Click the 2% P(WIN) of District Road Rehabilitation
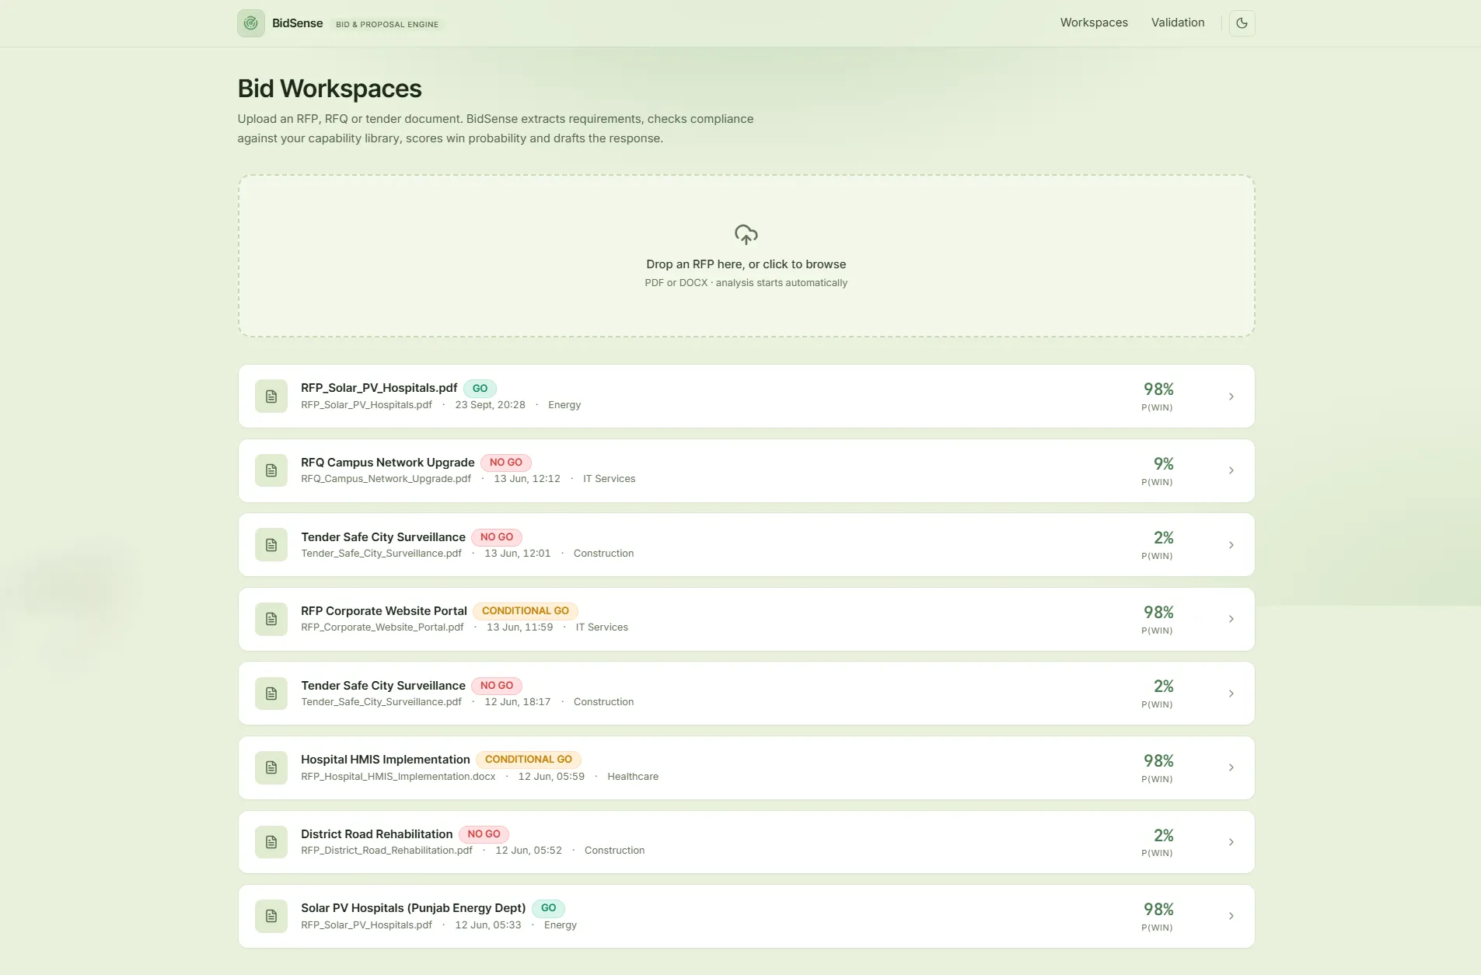The height and width of the screenshot is (975, 1481). 1163,835
